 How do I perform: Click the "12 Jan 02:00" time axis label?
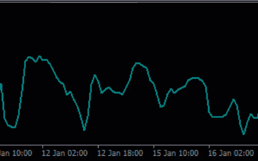click(65, 153)
